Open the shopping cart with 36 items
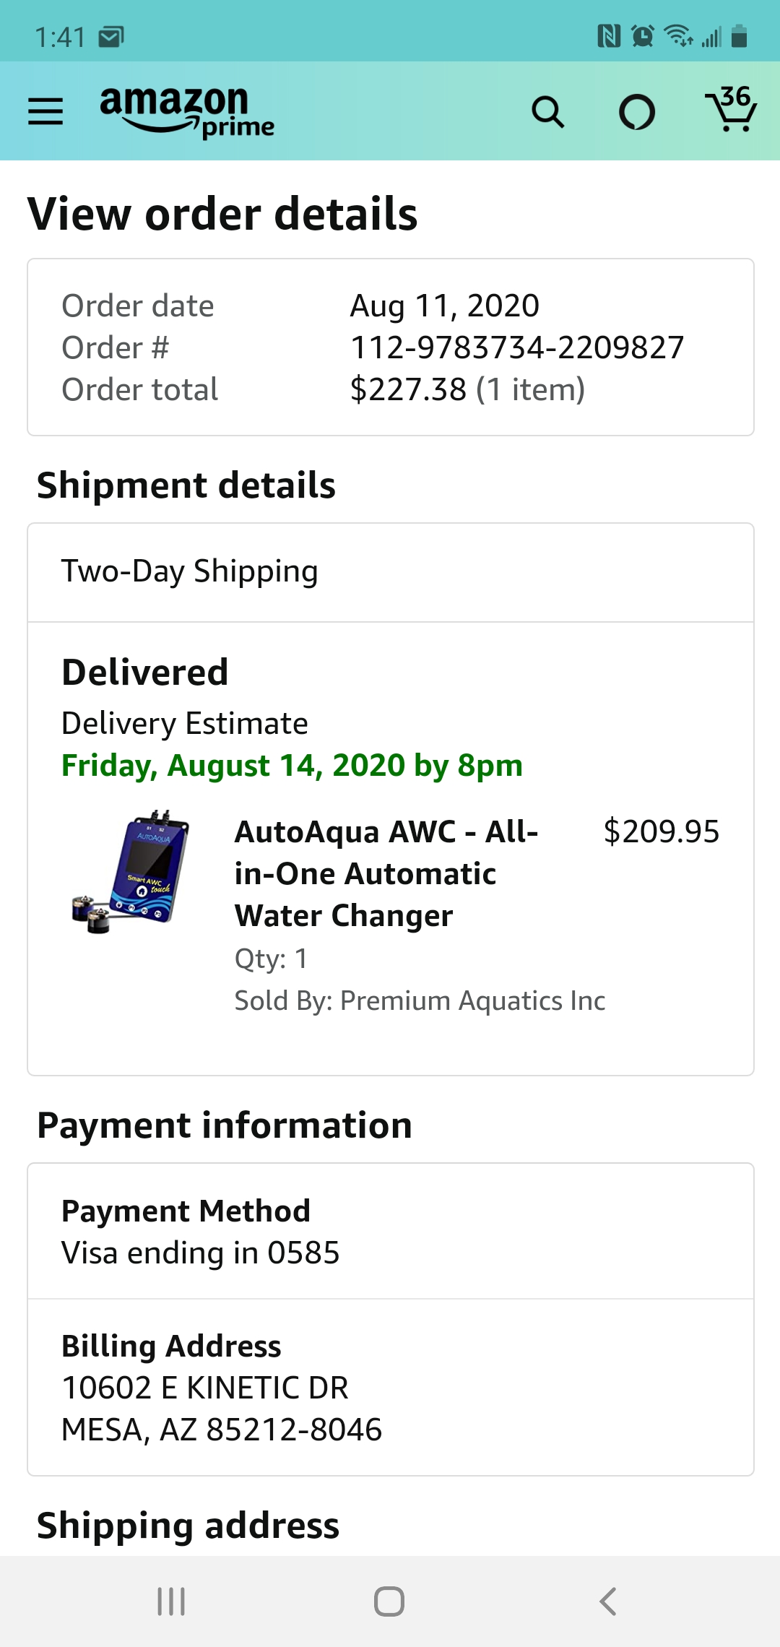780x1647 pixels. pos(731,110)
